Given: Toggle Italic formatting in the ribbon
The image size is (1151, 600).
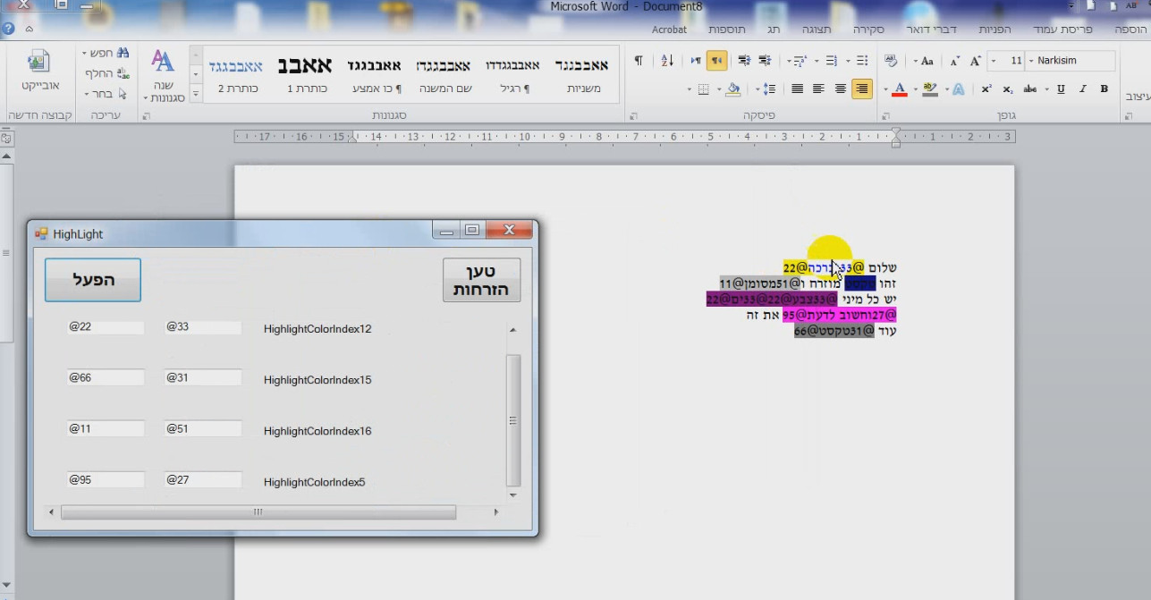Looking at the screenshot, I should (1082, 89).
